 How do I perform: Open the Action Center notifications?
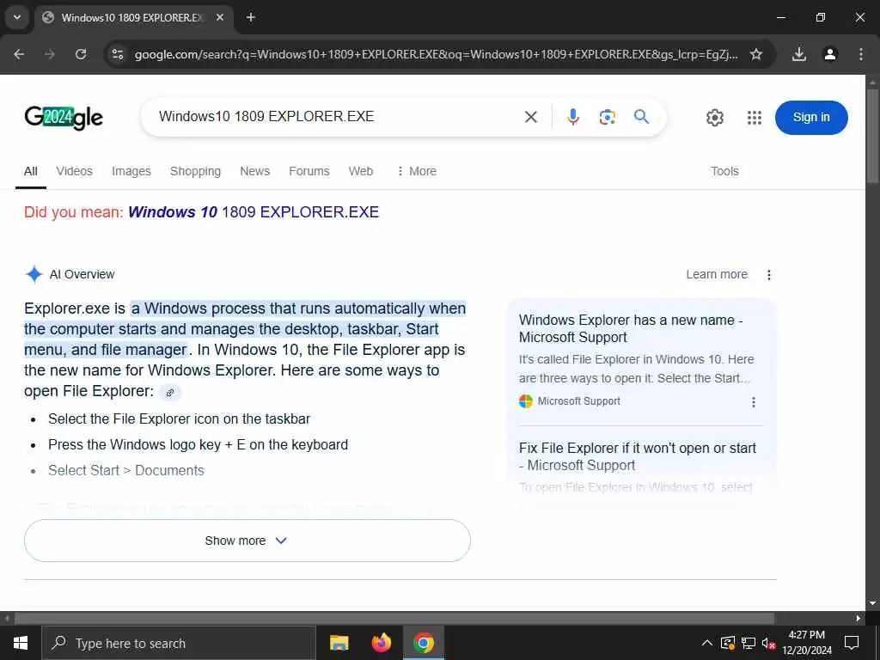[852, 643]
